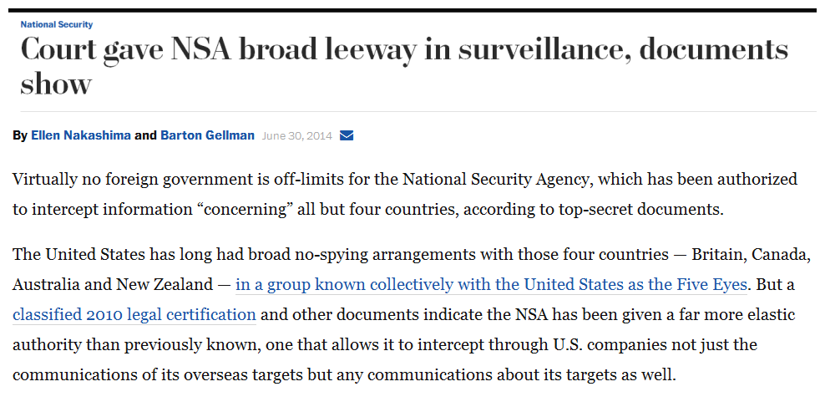Click the article headline about NSA leeway

pos(403,51)
